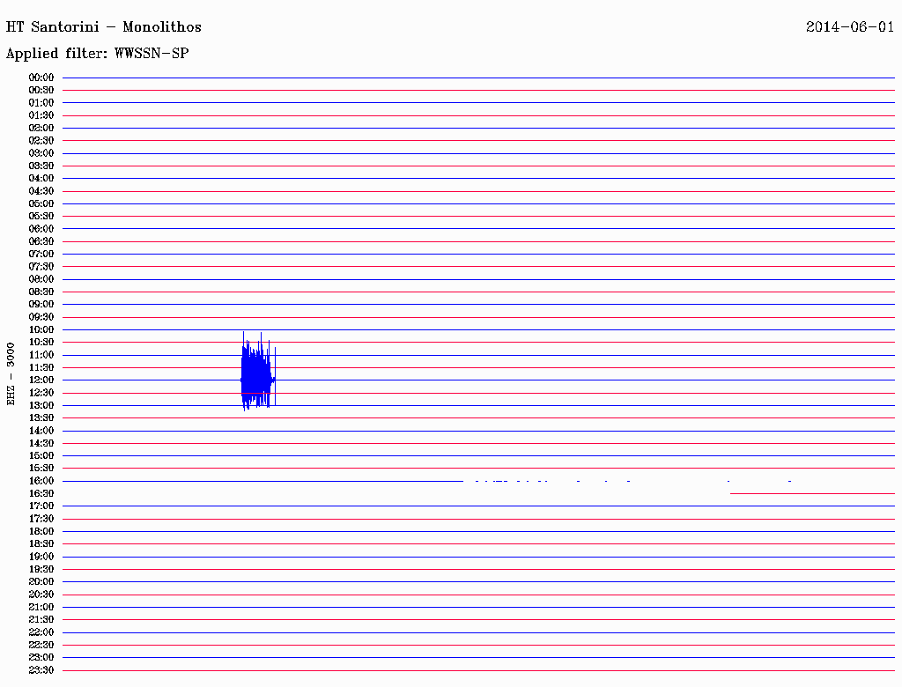Select the 00:00 time label
Image resolution: width=902 pixels, height=687 pixels.
click(x=41, y=78)
